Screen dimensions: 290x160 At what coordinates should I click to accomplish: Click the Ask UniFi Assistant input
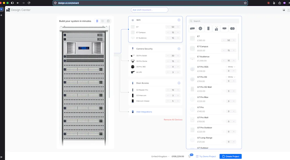pyautogui.click(x=150, y=10)
